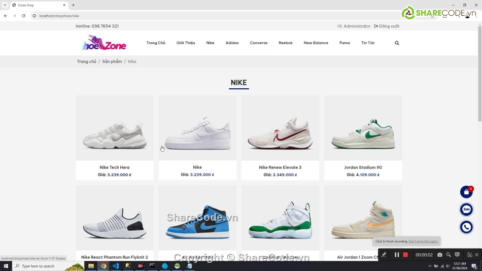482x271 pixels.
Task: Stop the screen recording with red square
Action: [x=405, y=255]
